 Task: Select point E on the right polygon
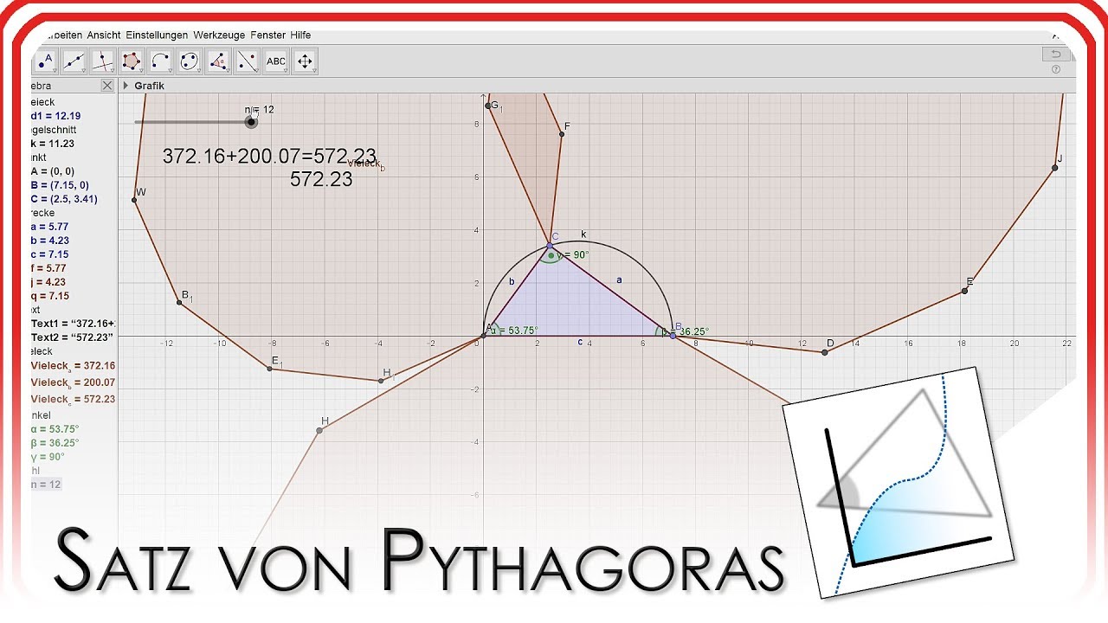pos(964,291)
